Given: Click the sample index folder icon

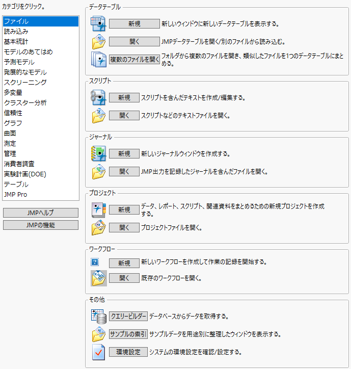Looking at the screenshot, I should coord(98,334).
